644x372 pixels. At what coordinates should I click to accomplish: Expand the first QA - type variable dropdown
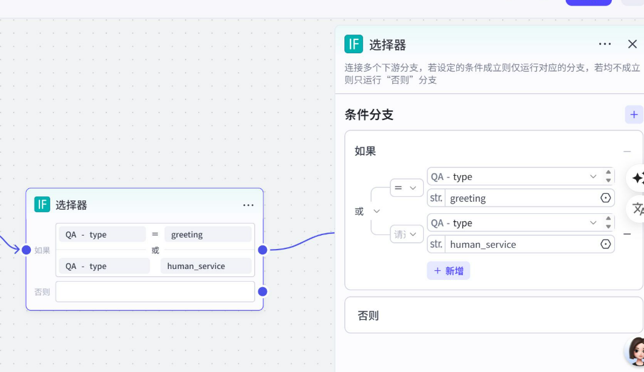[593, 177]
